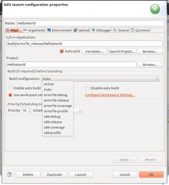Click the Arguments tab variables icon
Screen dimensions: 169x185
[x=25, y=30]
